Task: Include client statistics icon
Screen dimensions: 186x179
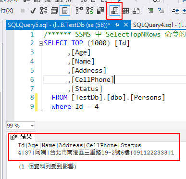Action: (x=100, y=11)
